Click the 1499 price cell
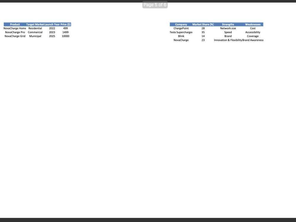Screen dimensions: 296x222 click(65, 32)
